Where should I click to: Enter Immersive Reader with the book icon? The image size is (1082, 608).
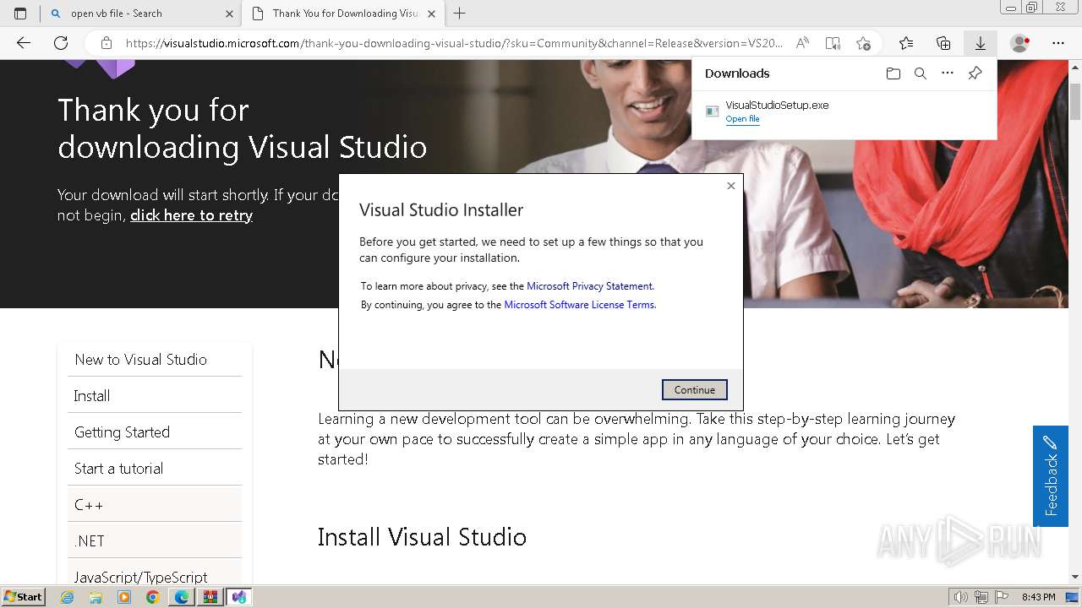(833, 43)
